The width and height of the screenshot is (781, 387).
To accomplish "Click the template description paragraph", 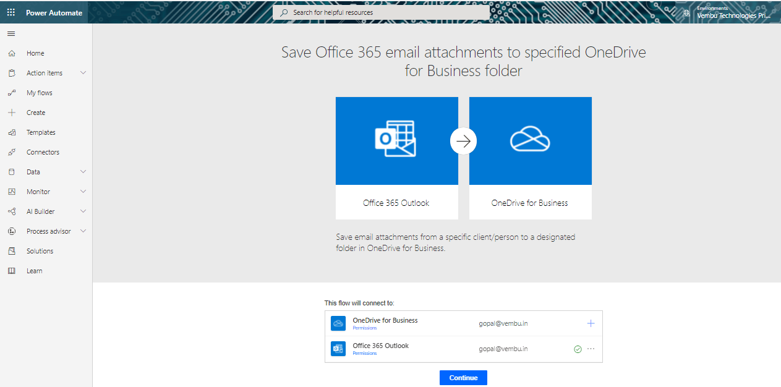I will coord(456,242).
